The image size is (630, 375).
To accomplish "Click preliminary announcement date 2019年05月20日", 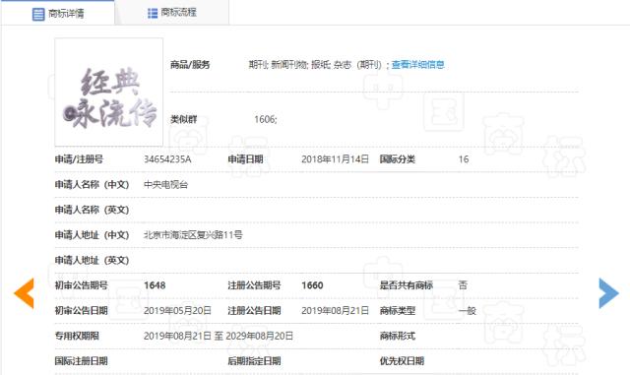I will [177, 311].
